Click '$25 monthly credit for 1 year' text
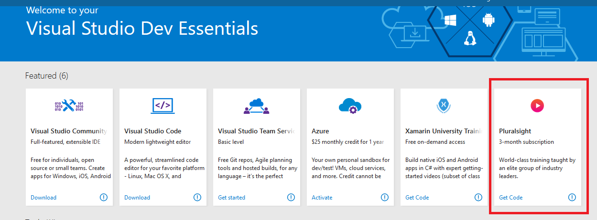This screenshot has width=597, height=220. click(347, 142)
